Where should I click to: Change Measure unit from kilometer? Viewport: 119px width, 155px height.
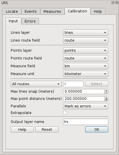pos(86,74)
